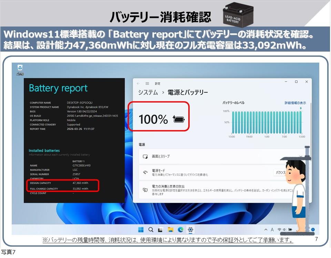Image resolution: width=331 pixels, height=258 pixels.
Task: Click the leaf icon beside 電力の消費と炭素の放出
Action: (145, 189)
